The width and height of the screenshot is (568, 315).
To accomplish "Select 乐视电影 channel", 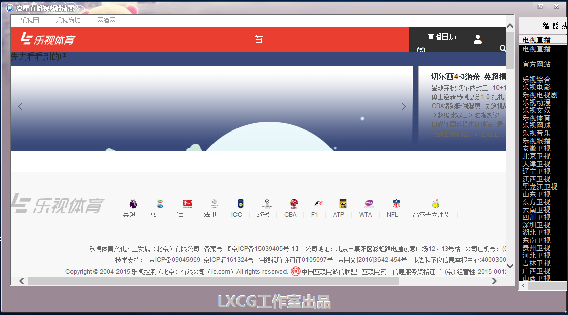I will click(x=536, y=87).
